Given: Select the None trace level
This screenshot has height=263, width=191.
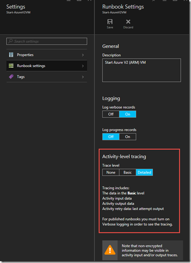Looking at the screenshot, I should pyautogui.click(x=111, y=172).
